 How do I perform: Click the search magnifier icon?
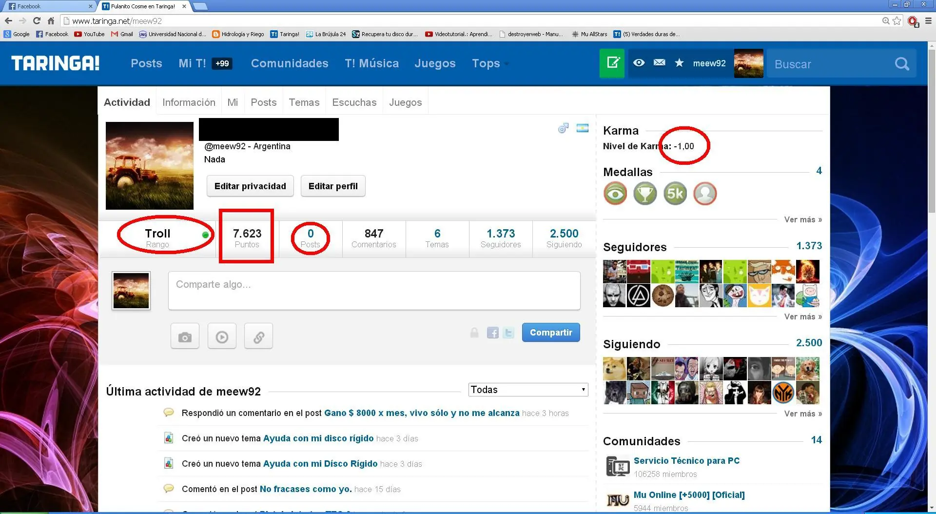[x=902, y=64]
